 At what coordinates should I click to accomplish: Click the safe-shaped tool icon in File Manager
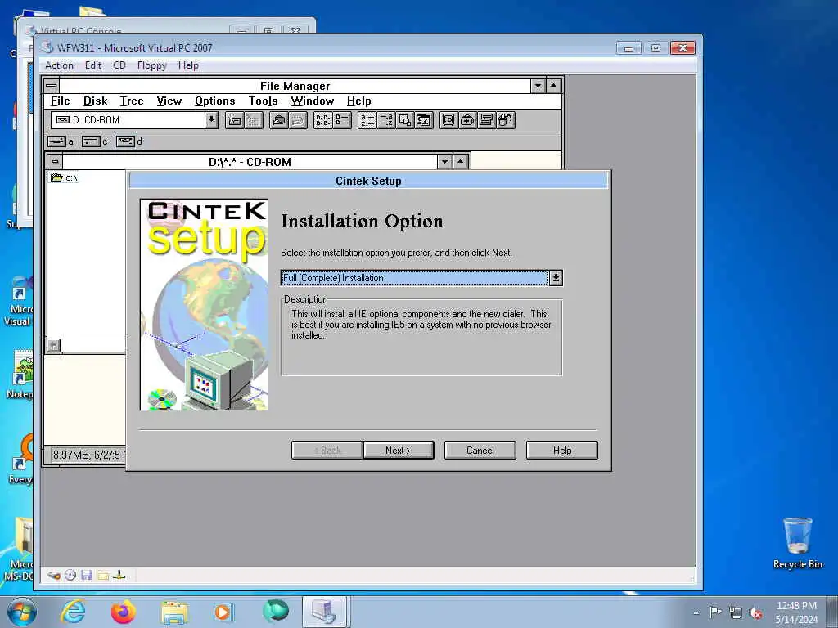pyautogui.click(x=448, y=120)
